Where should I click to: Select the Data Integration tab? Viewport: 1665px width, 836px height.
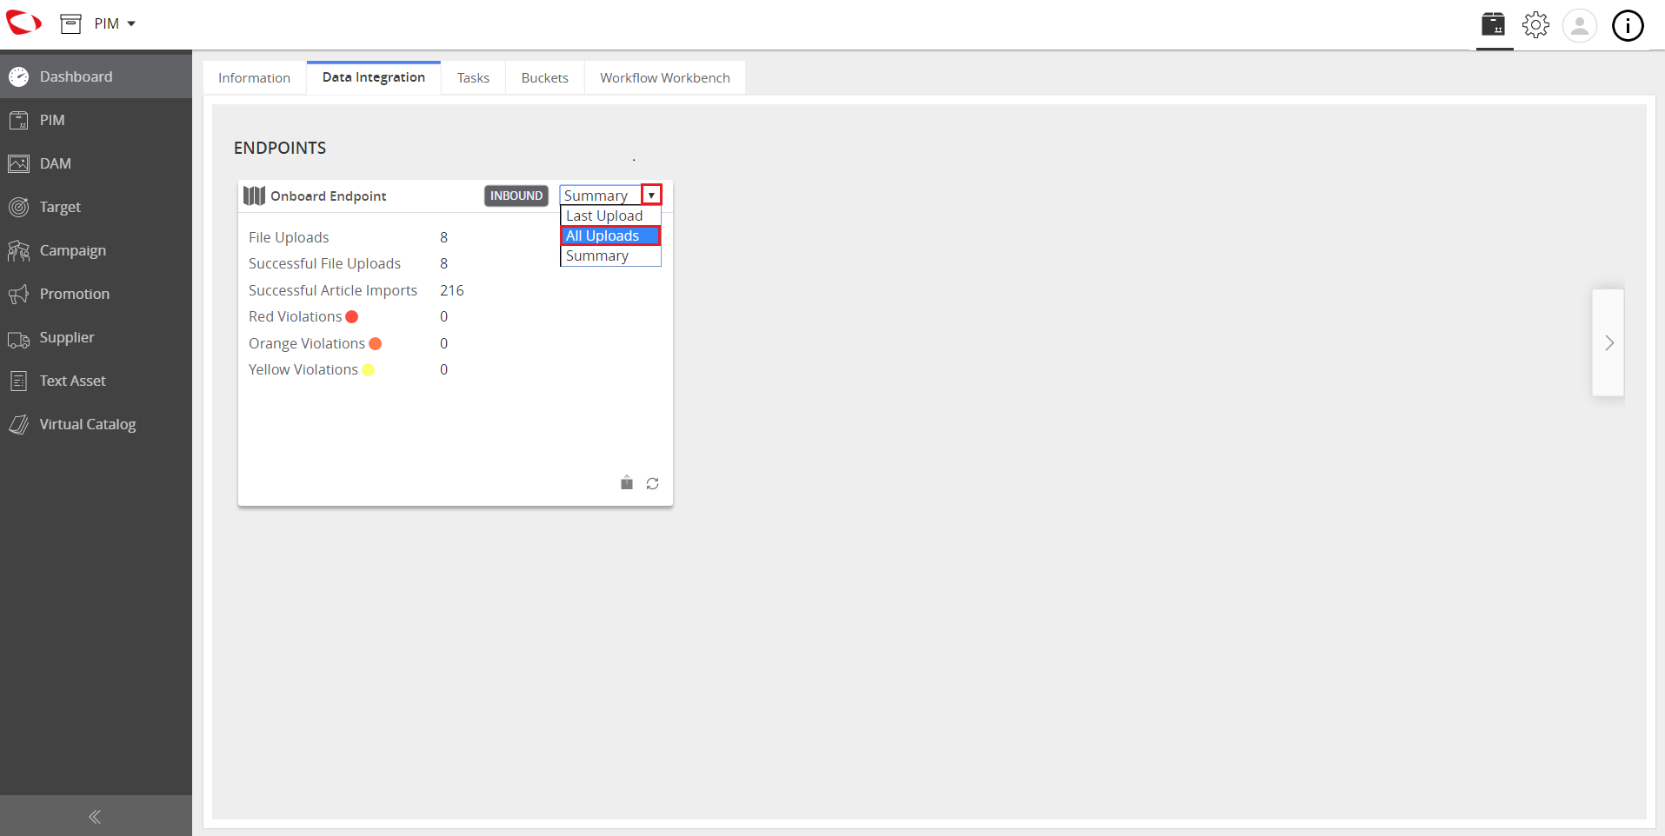[x=374, y=77]
